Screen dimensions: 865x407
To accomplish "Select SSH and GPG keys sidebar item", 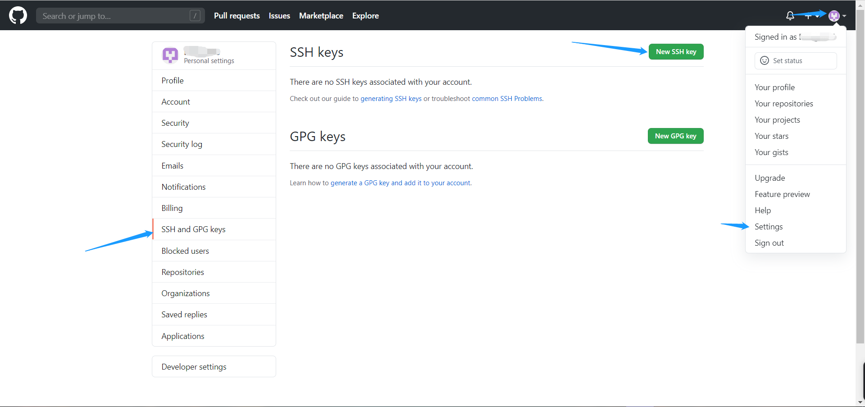I will 193,229.
